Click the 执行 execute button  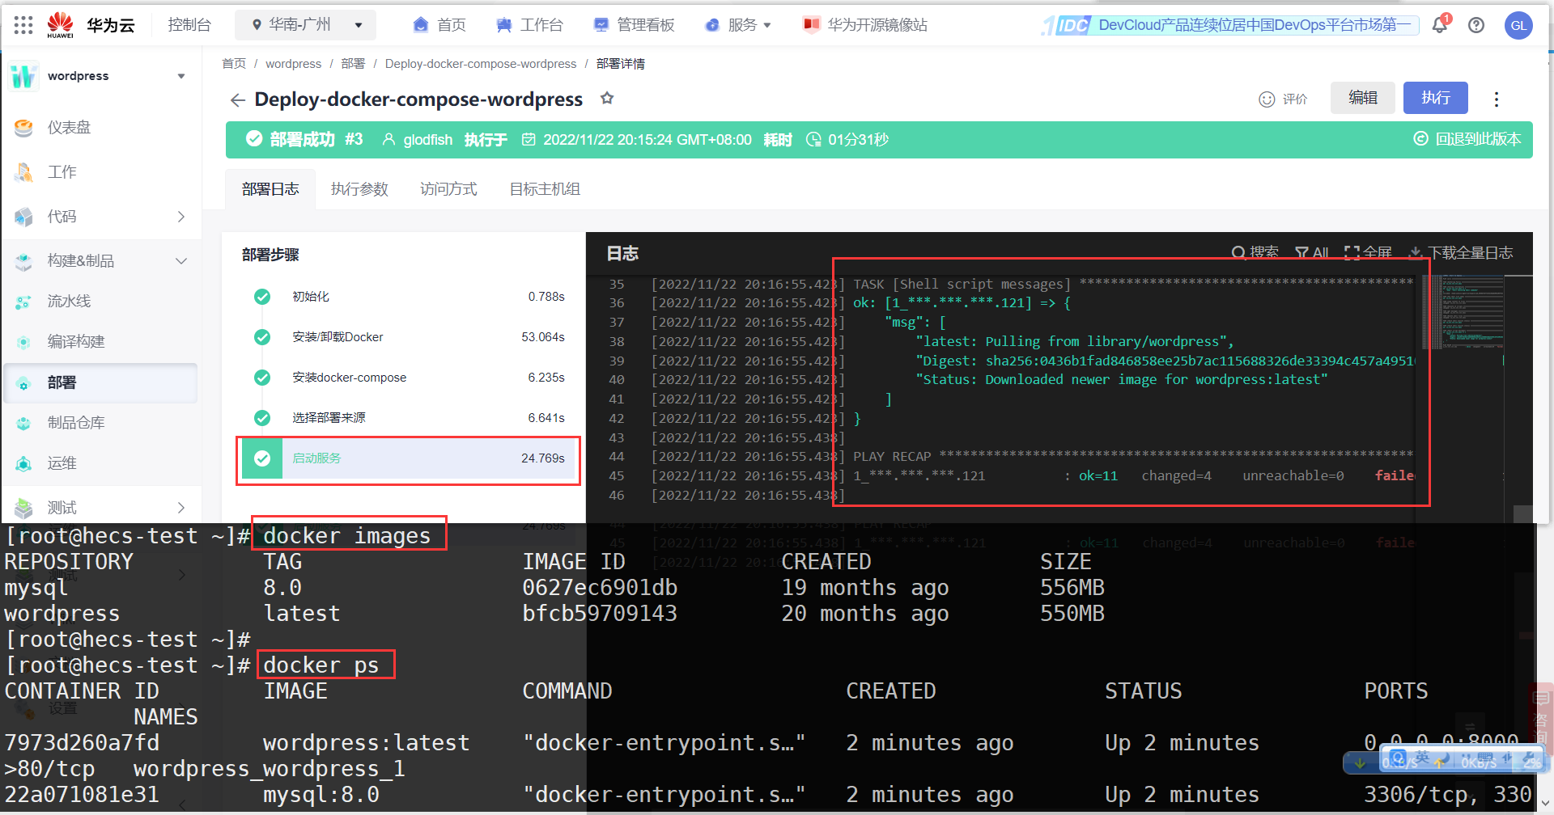(x=1435, y=98)
